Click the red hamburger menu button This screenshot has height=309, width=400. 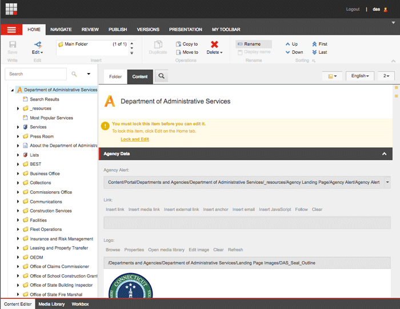coord(11,30)
